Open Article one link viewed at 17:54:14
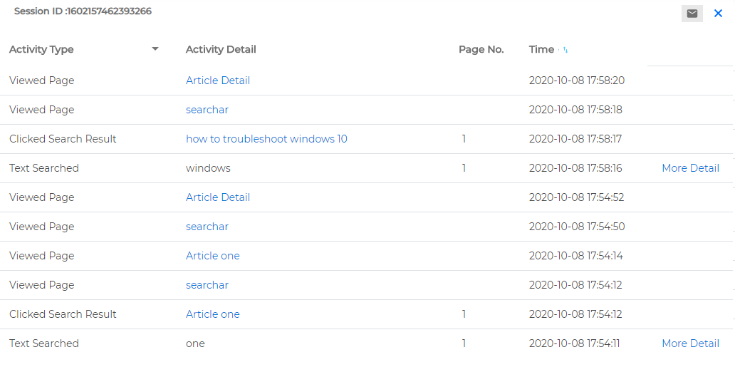 [x=213, y=256]
